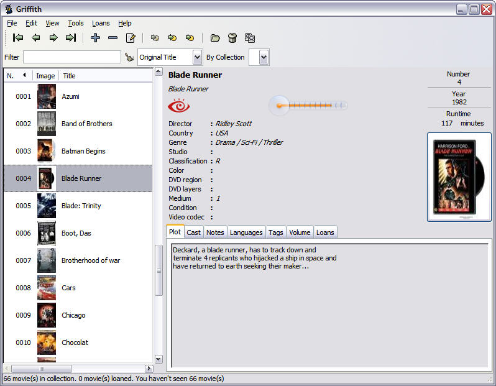The height and width of the screenshot is (386, 496).
Task: Add a new movie with plus icon
Action: 95,38
